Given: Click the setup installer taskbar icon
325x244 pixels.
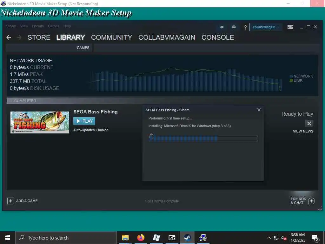Looking at the screenshot, I should (203, 238).
